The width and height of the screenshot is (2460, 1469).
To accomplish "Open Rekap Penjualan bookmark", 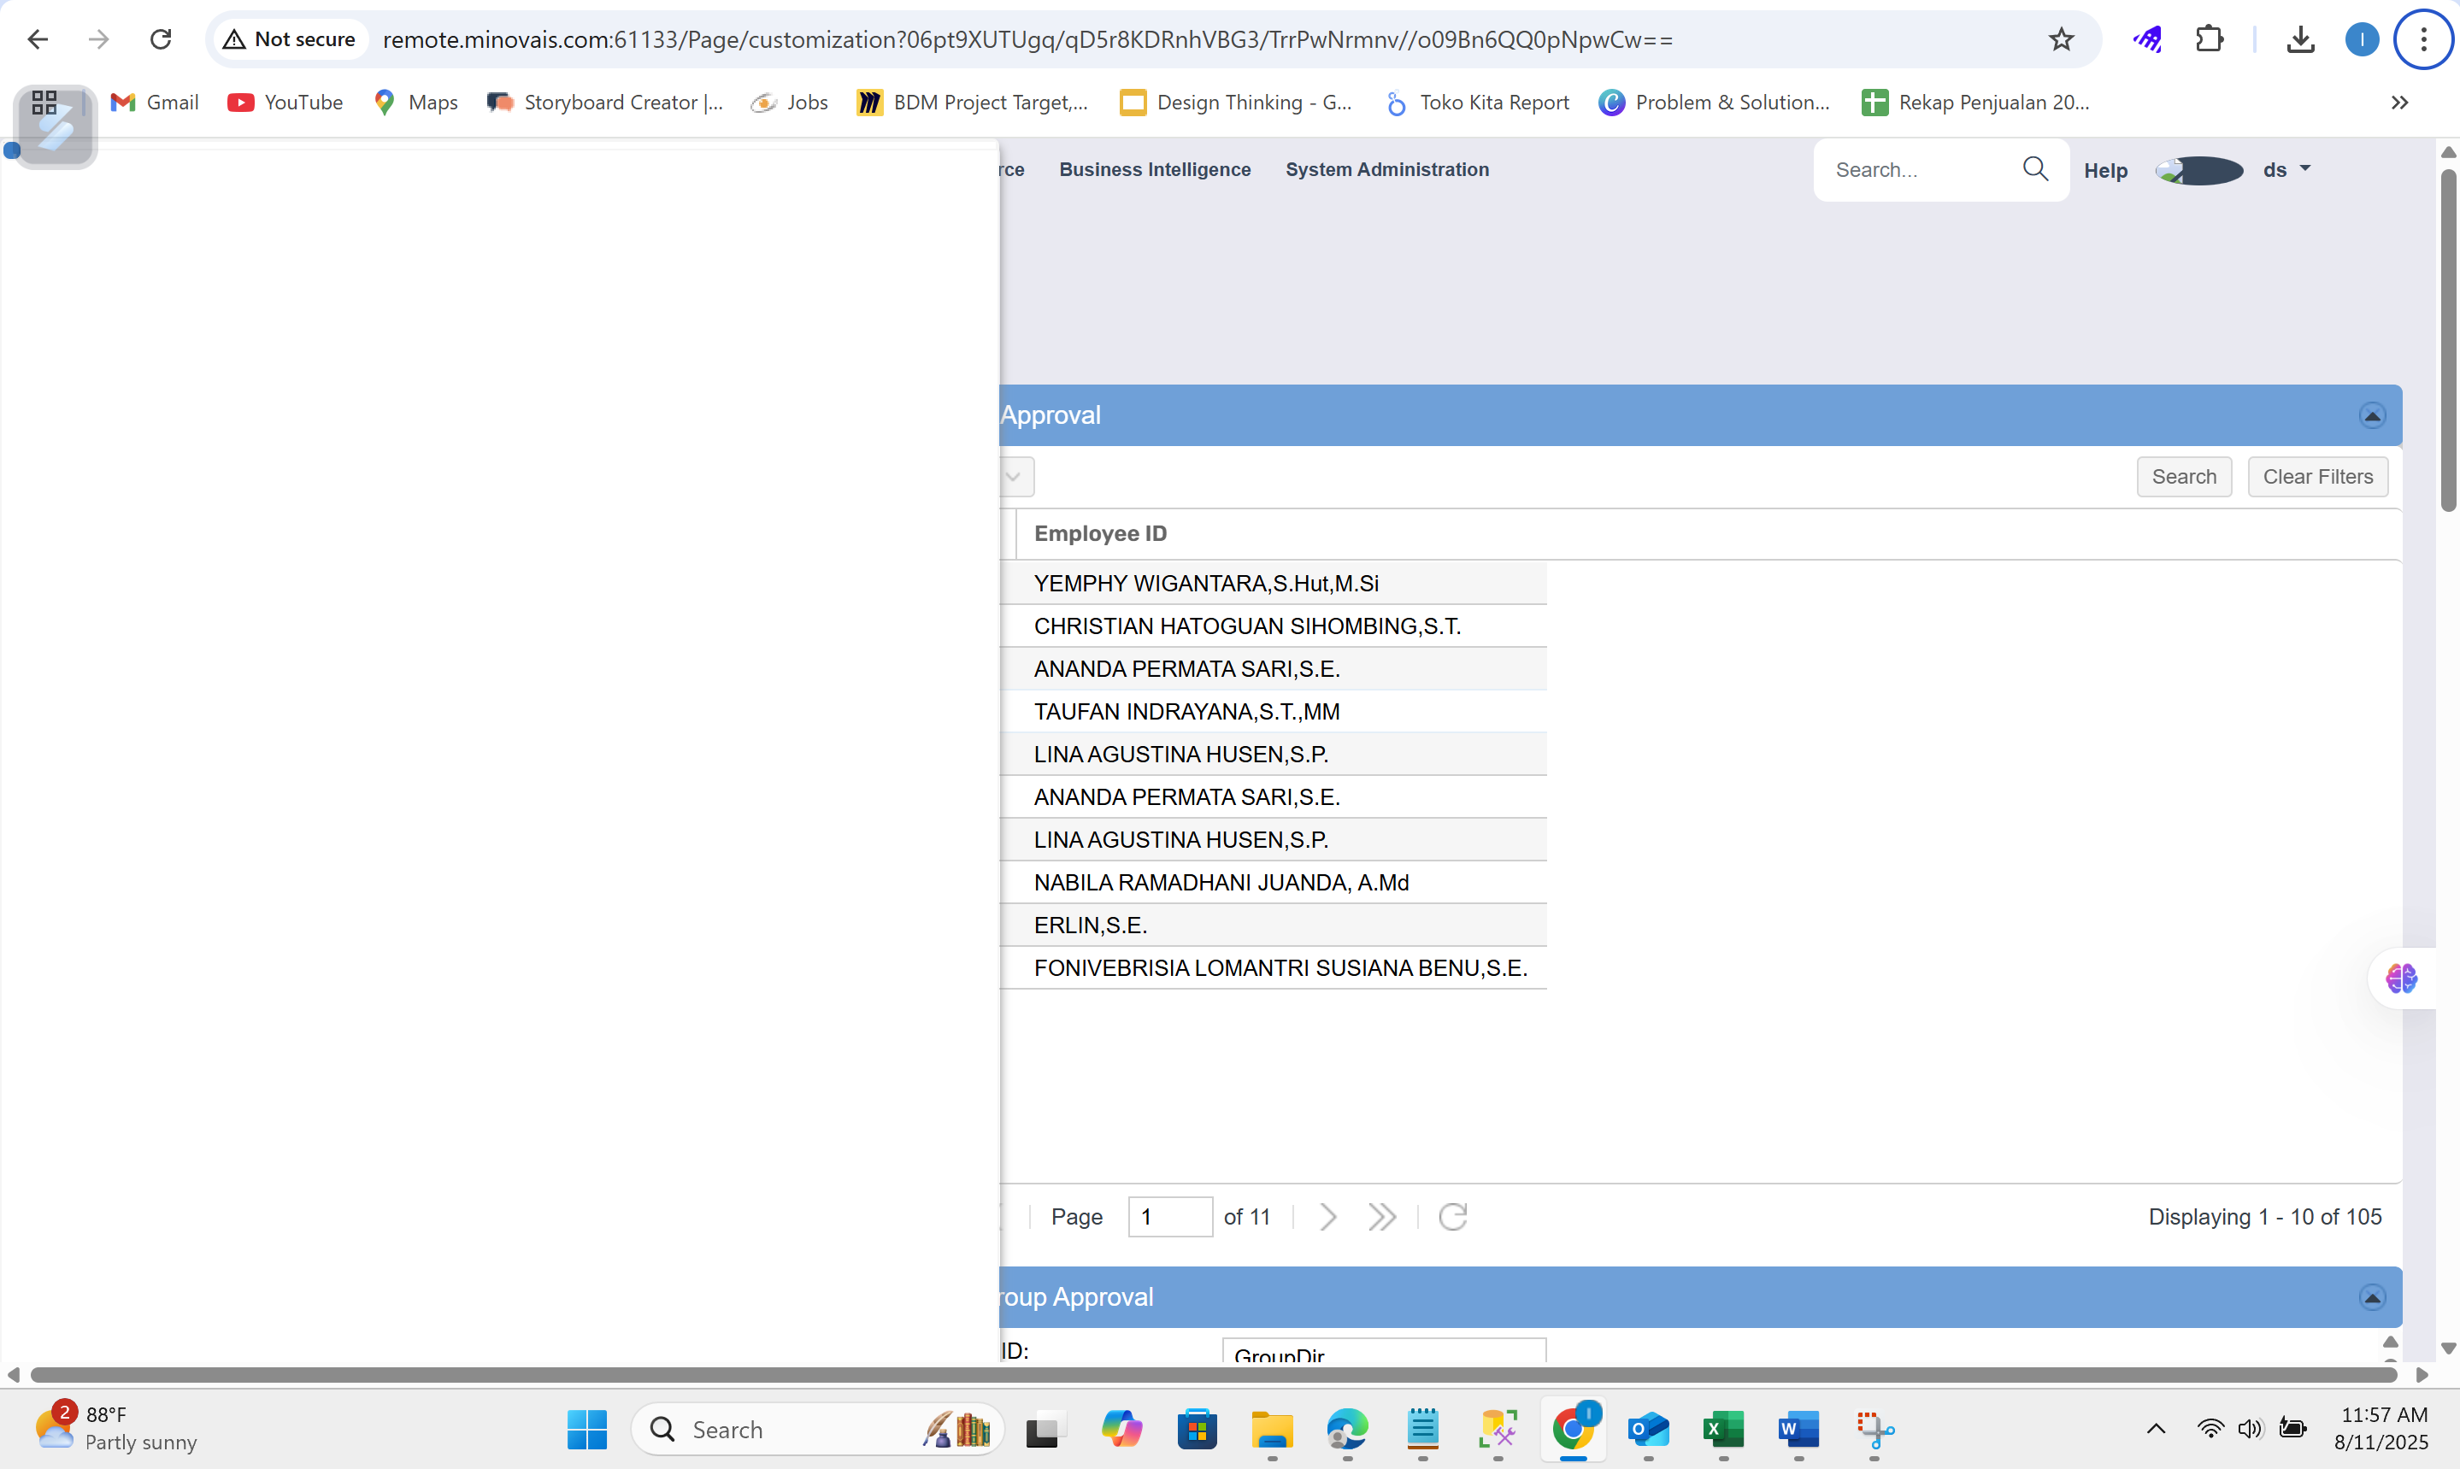I will point(1975,102).
